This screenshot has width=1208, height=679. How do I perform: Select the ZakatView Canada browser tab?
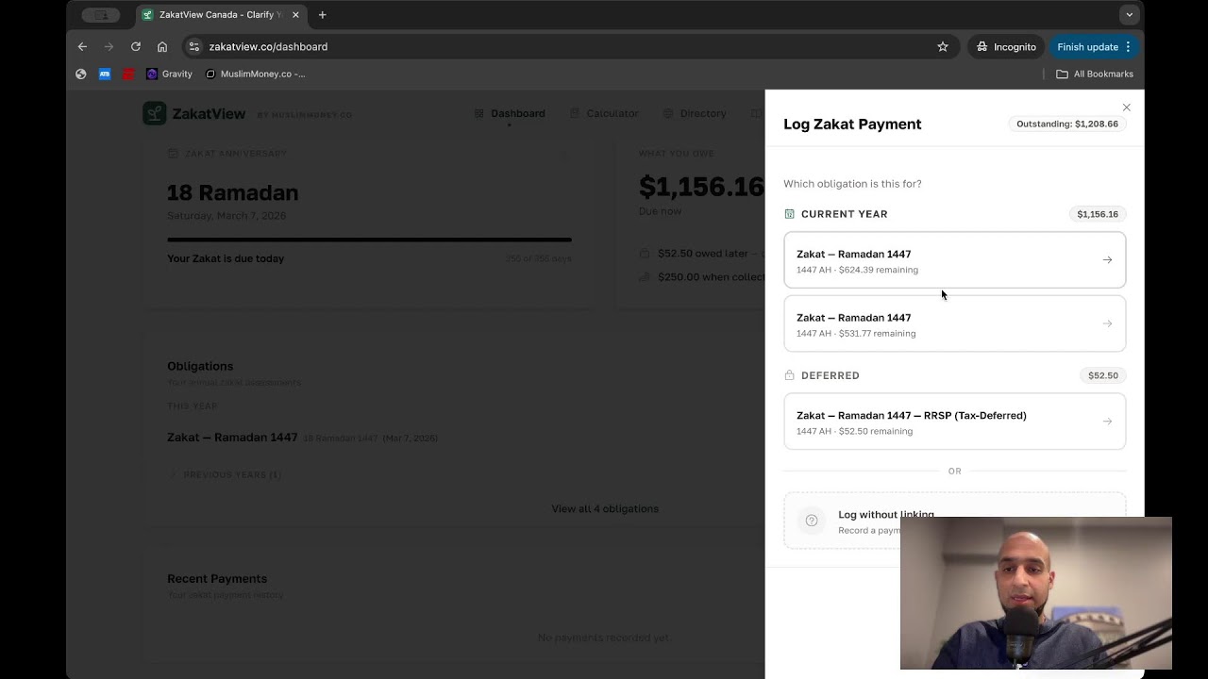click(x=221, y=15)
